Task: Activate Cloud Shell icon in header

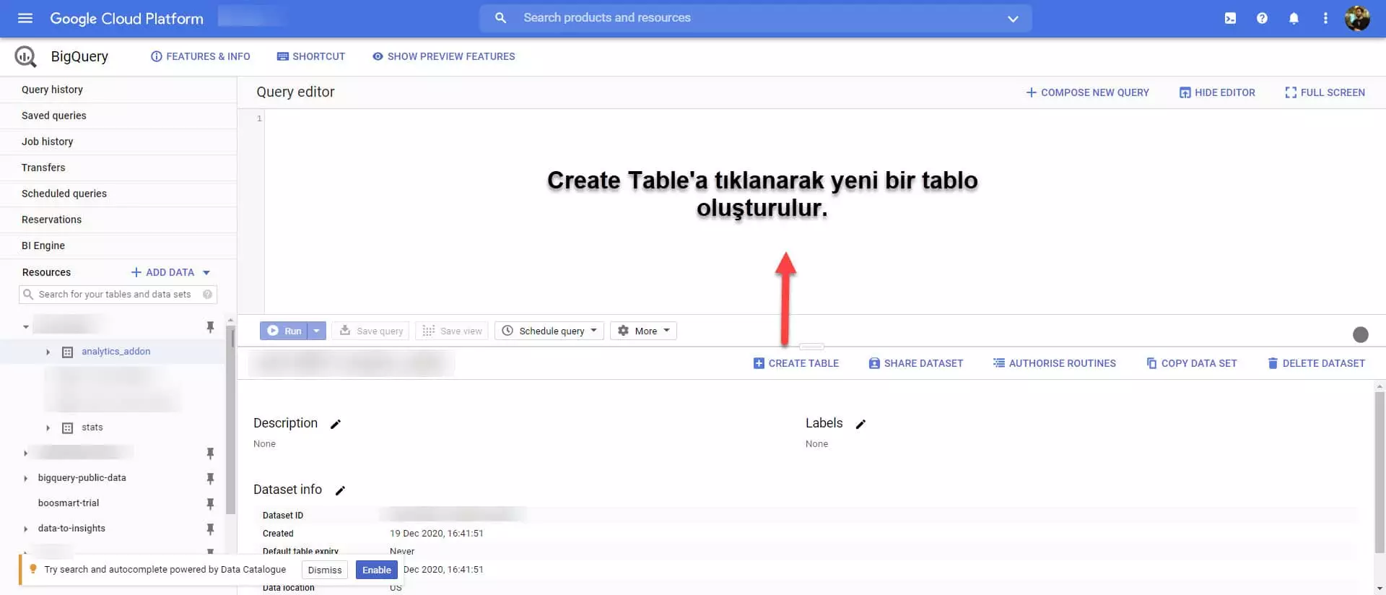Action: (1230, 18)
